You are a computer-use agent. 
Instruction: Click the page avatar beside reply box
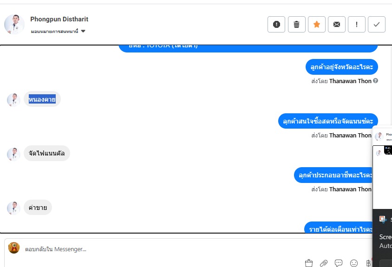coord(14,248)
